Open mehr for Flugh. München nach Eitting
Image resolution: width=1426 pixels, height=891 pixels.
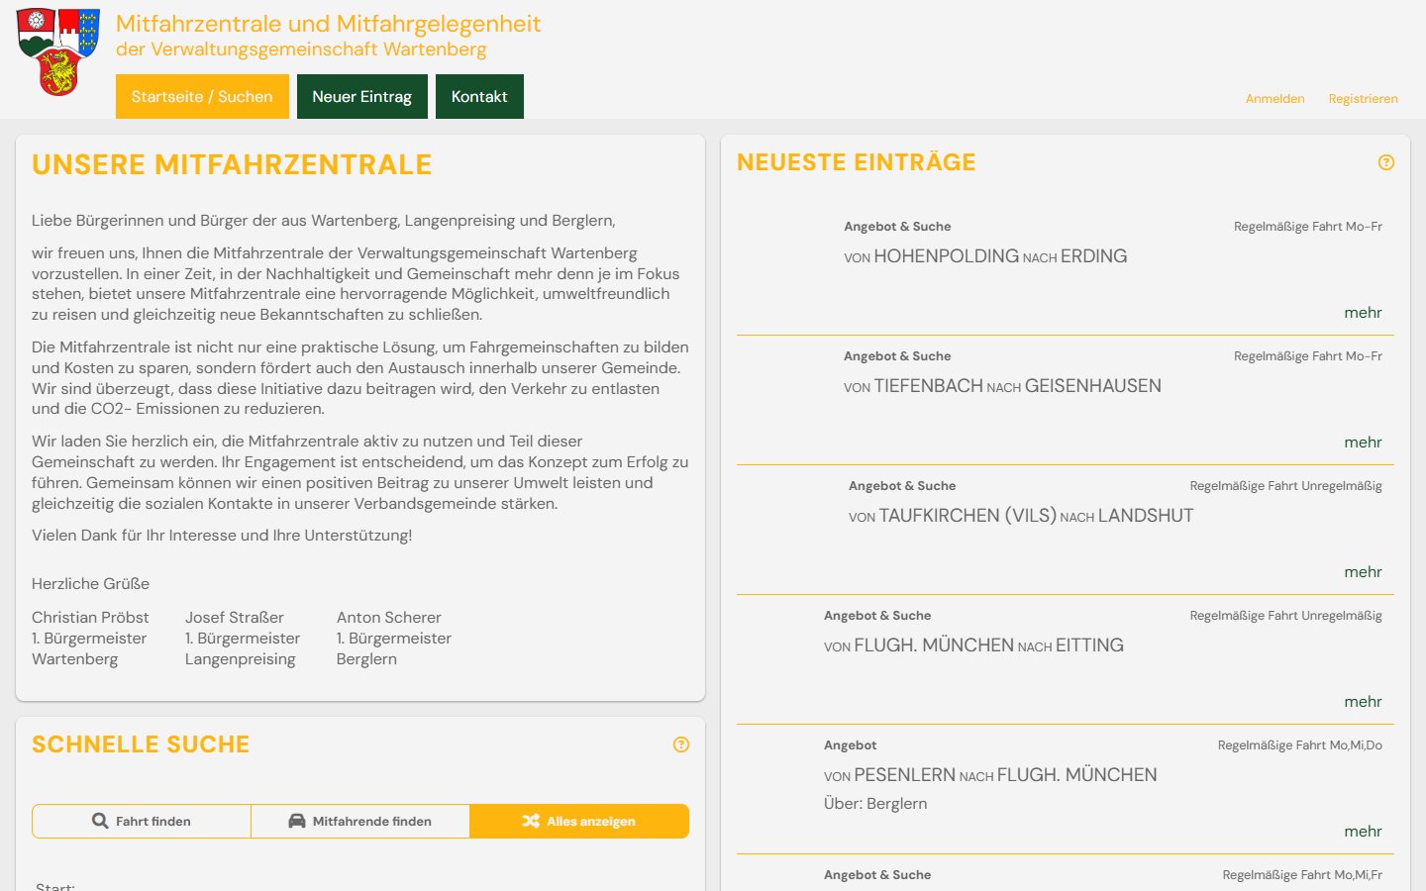(x=1363, y=702)
